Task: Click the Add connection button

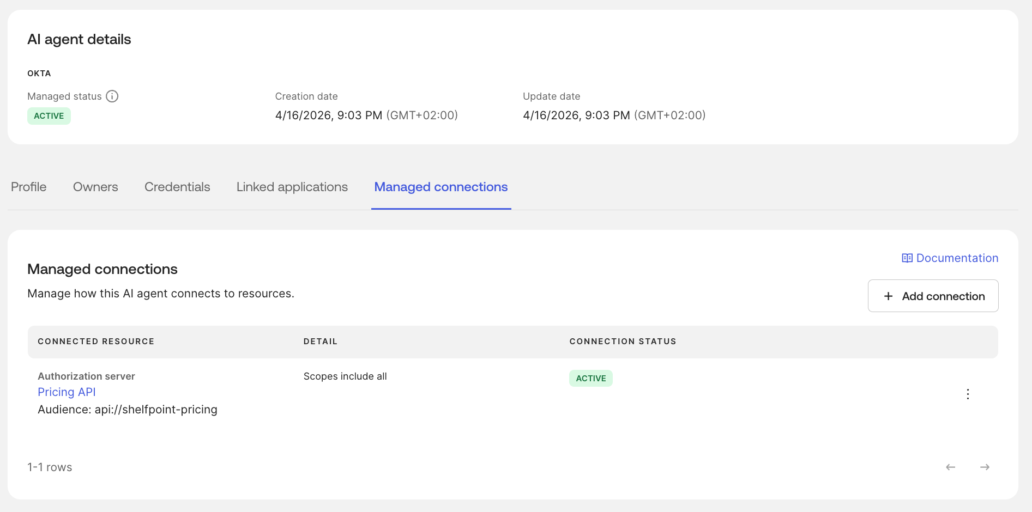Action: click(933, 296)
